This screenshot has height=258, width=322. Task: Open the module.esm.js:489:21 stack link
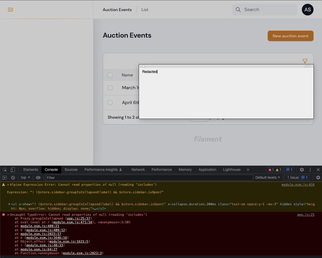tap(40, 226)
